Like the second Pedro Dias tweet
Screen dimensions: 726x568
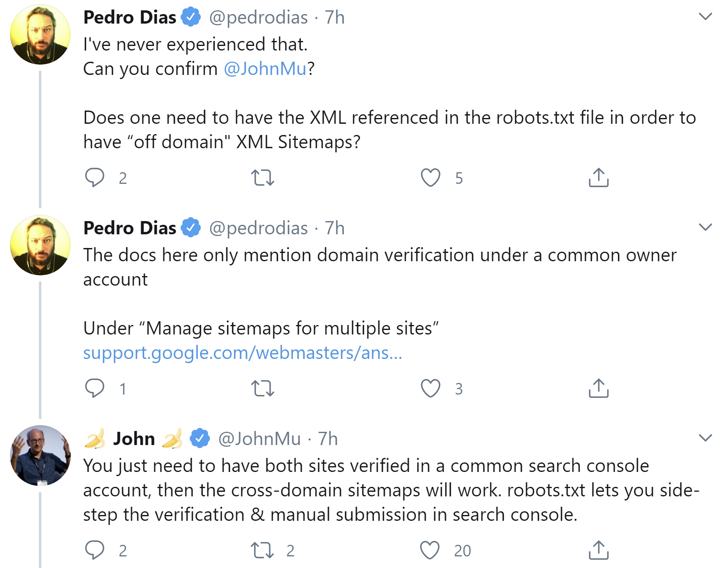pyautogui.click(x=430, y=388)
